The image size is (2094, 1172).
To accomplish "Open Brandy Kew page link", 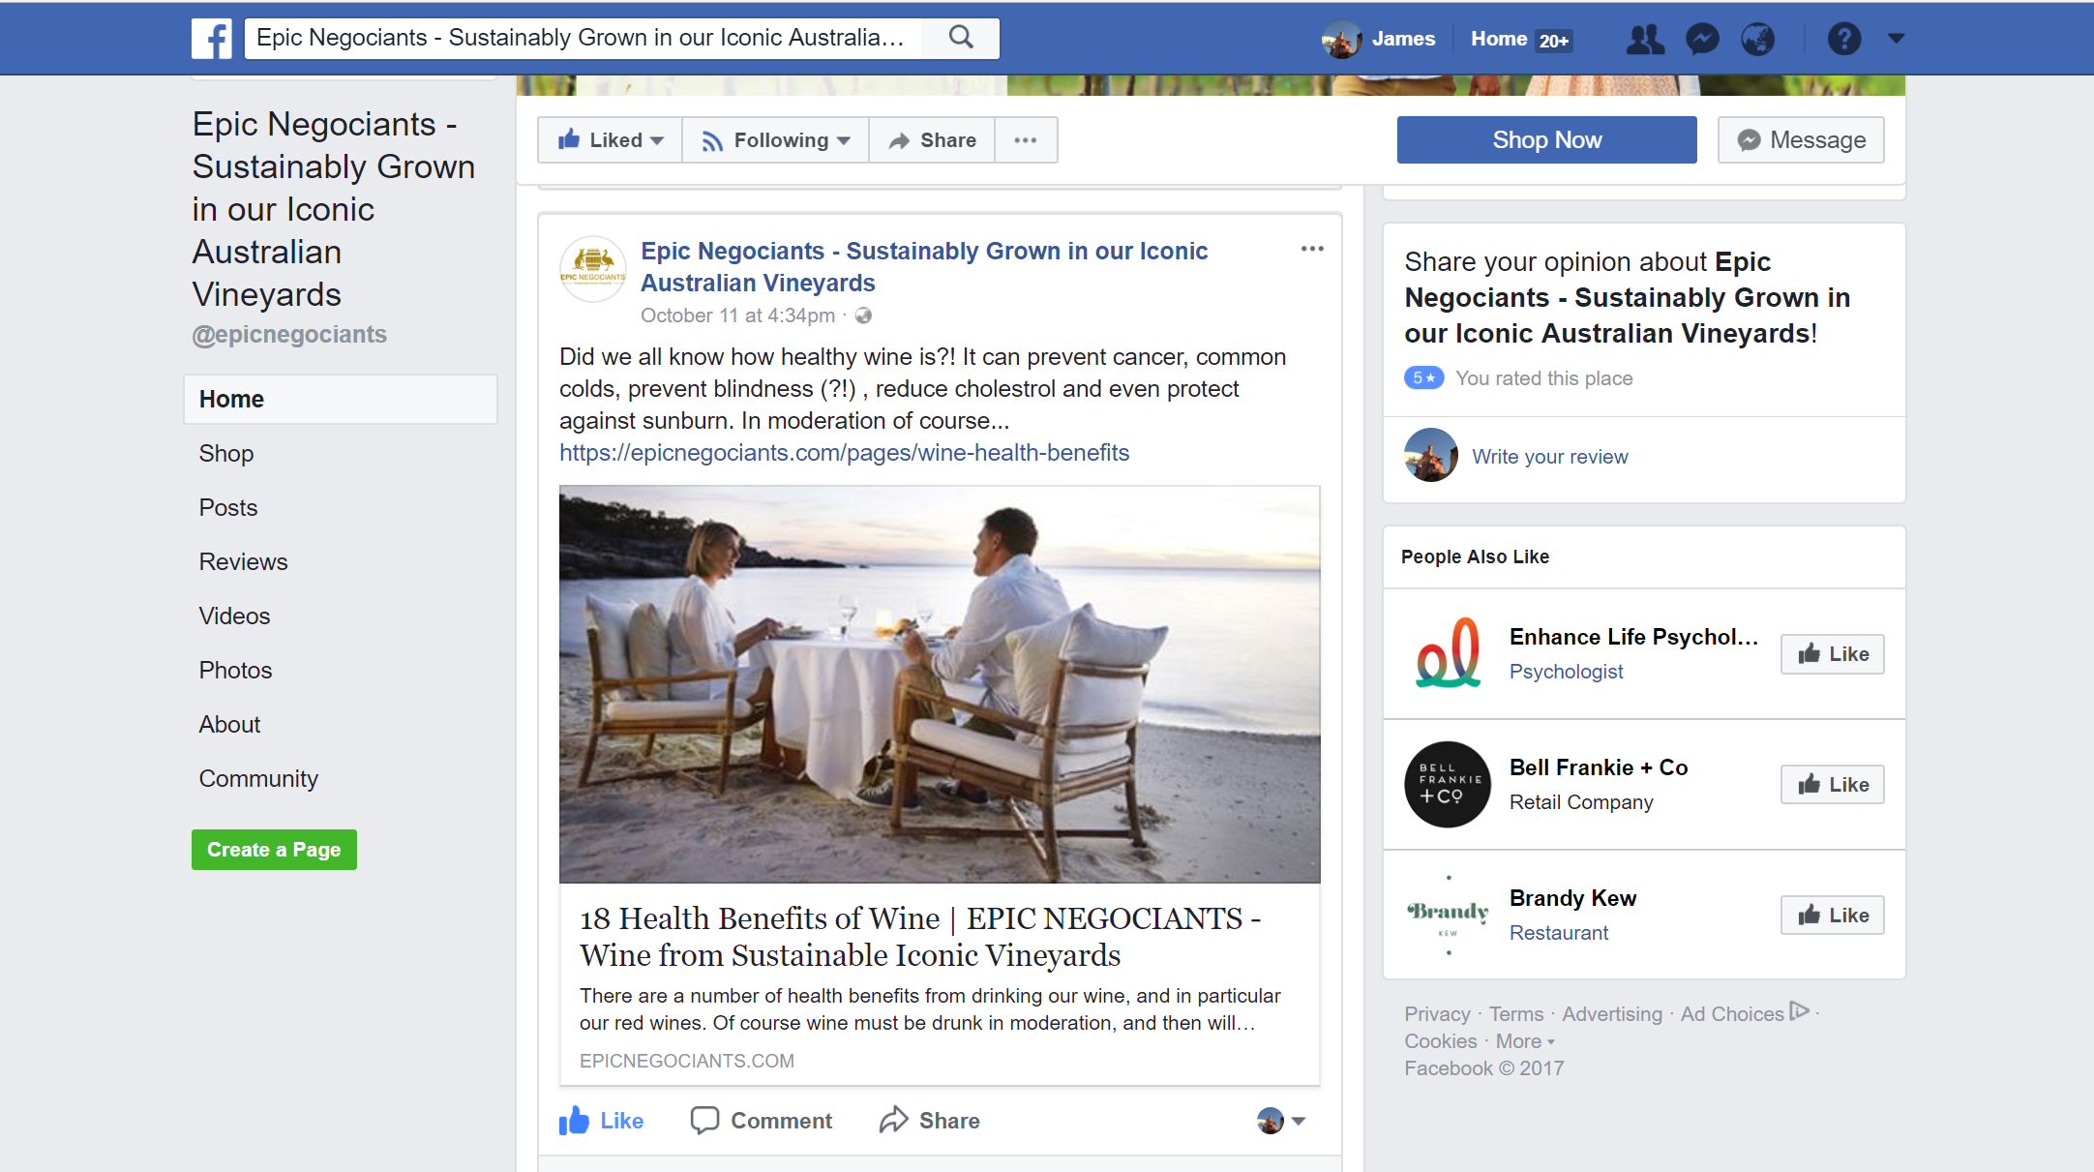I will tap(1573, 898).
